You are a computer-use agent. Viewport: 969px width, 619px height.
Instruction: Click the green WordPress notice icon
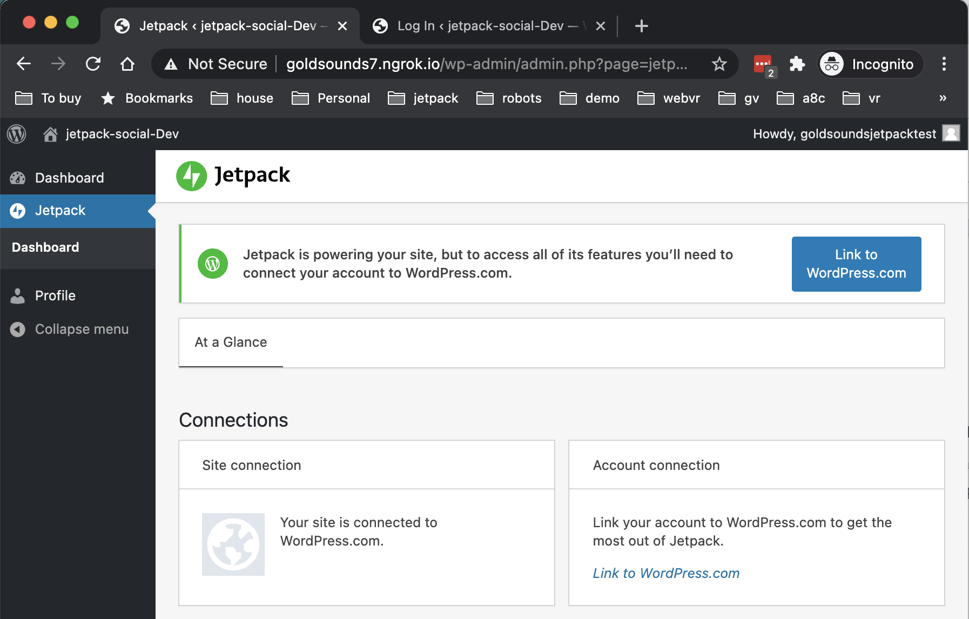pos(213,264)
